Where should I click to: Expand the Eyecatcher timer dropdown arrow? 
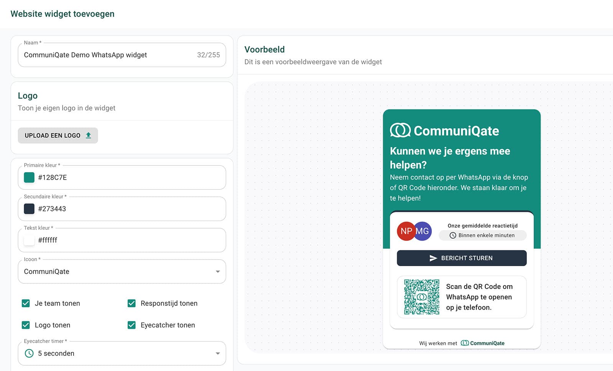tap(218, 353)
